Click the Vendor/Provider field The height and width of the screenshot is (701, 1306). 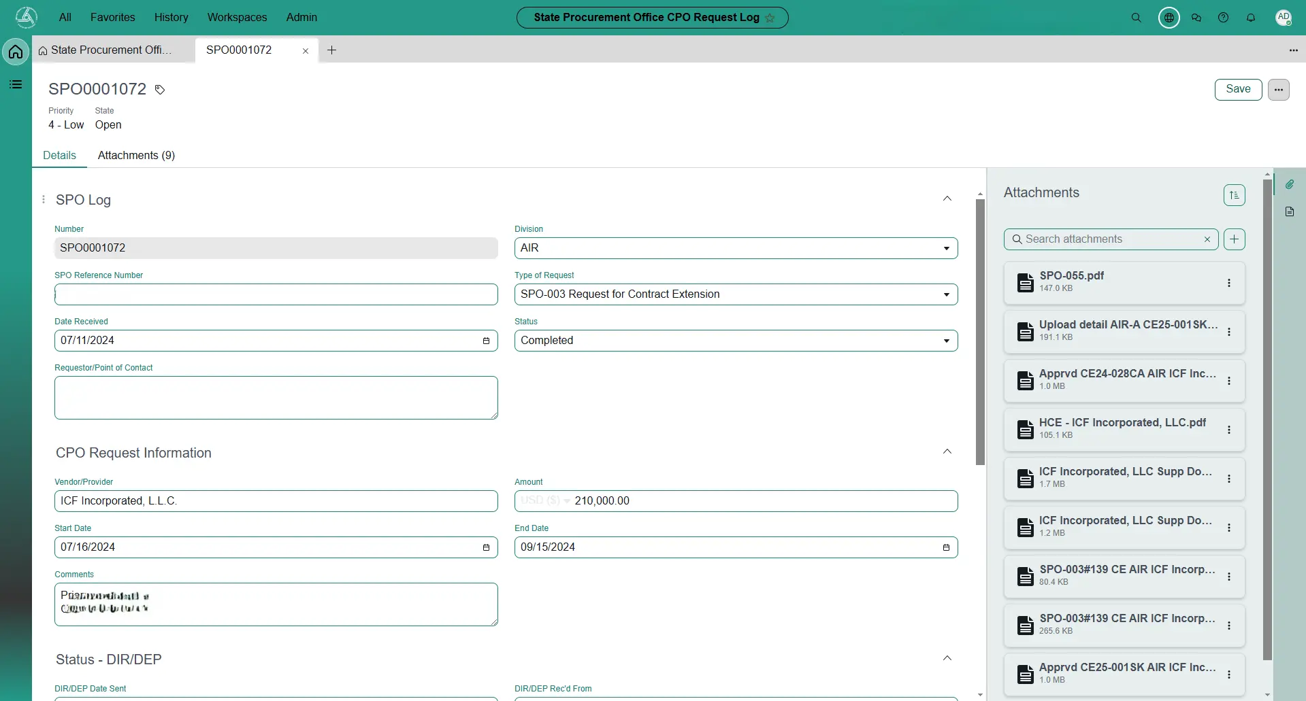pyautogui.click(x=276, y=501)
